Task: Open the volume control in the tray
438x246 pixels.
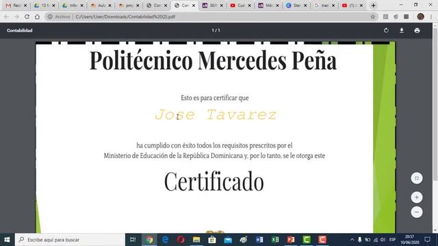Action: click(383, 240)
